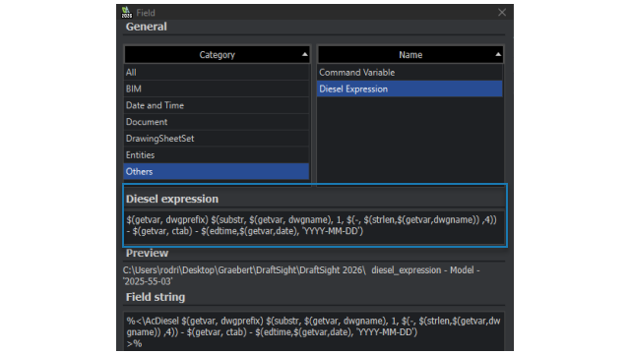This screenshot has width=630, height=354.
Task: Click inside the Diesel expression text box
Action: pos(315,227)
